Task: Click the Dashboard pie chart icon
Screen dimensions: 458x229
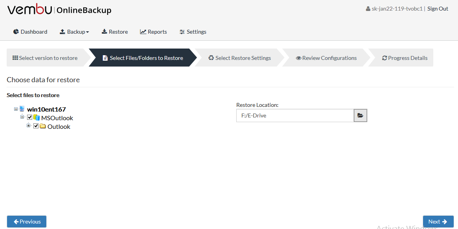Action: (x=16, y=32)
